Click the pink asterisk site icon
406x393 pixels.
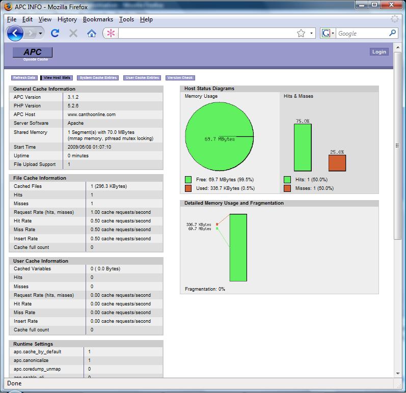point(111,33)
